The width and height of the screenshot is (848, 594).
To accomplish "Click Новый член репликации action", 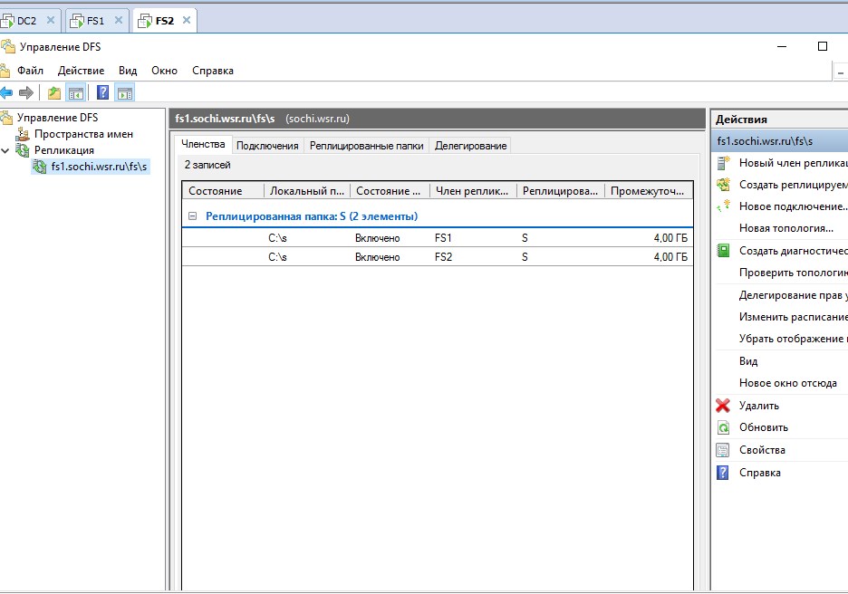I will (x=793, y=163).
